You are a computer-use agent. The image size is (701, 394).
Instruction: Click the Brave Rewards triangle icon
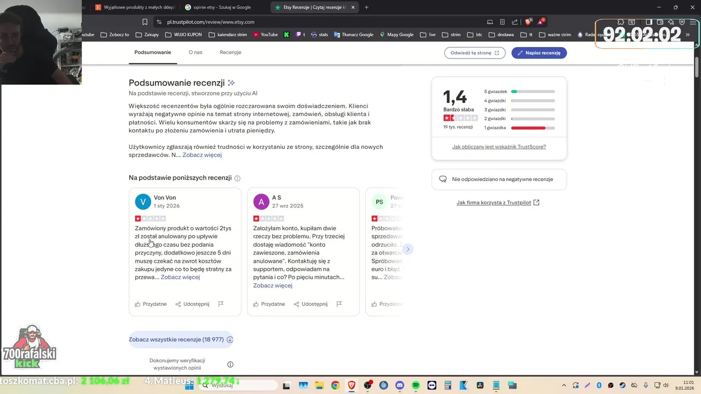click(540, 22)
